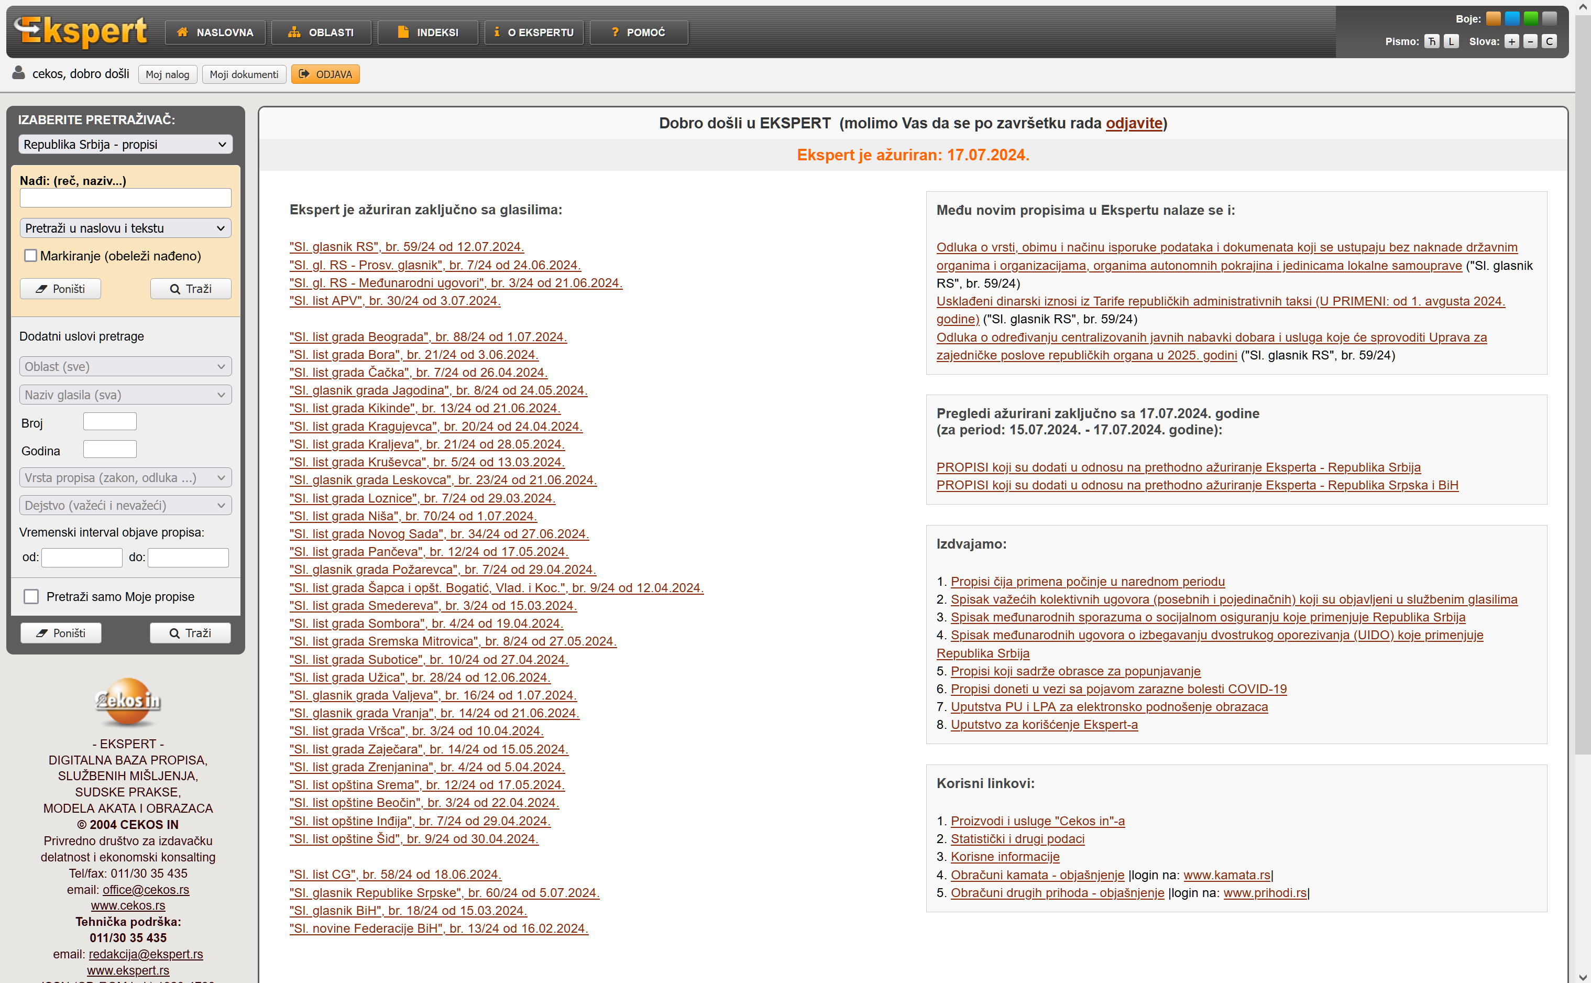Click the Cekos in logo image
1591x983 pixels.
[128, 702]
